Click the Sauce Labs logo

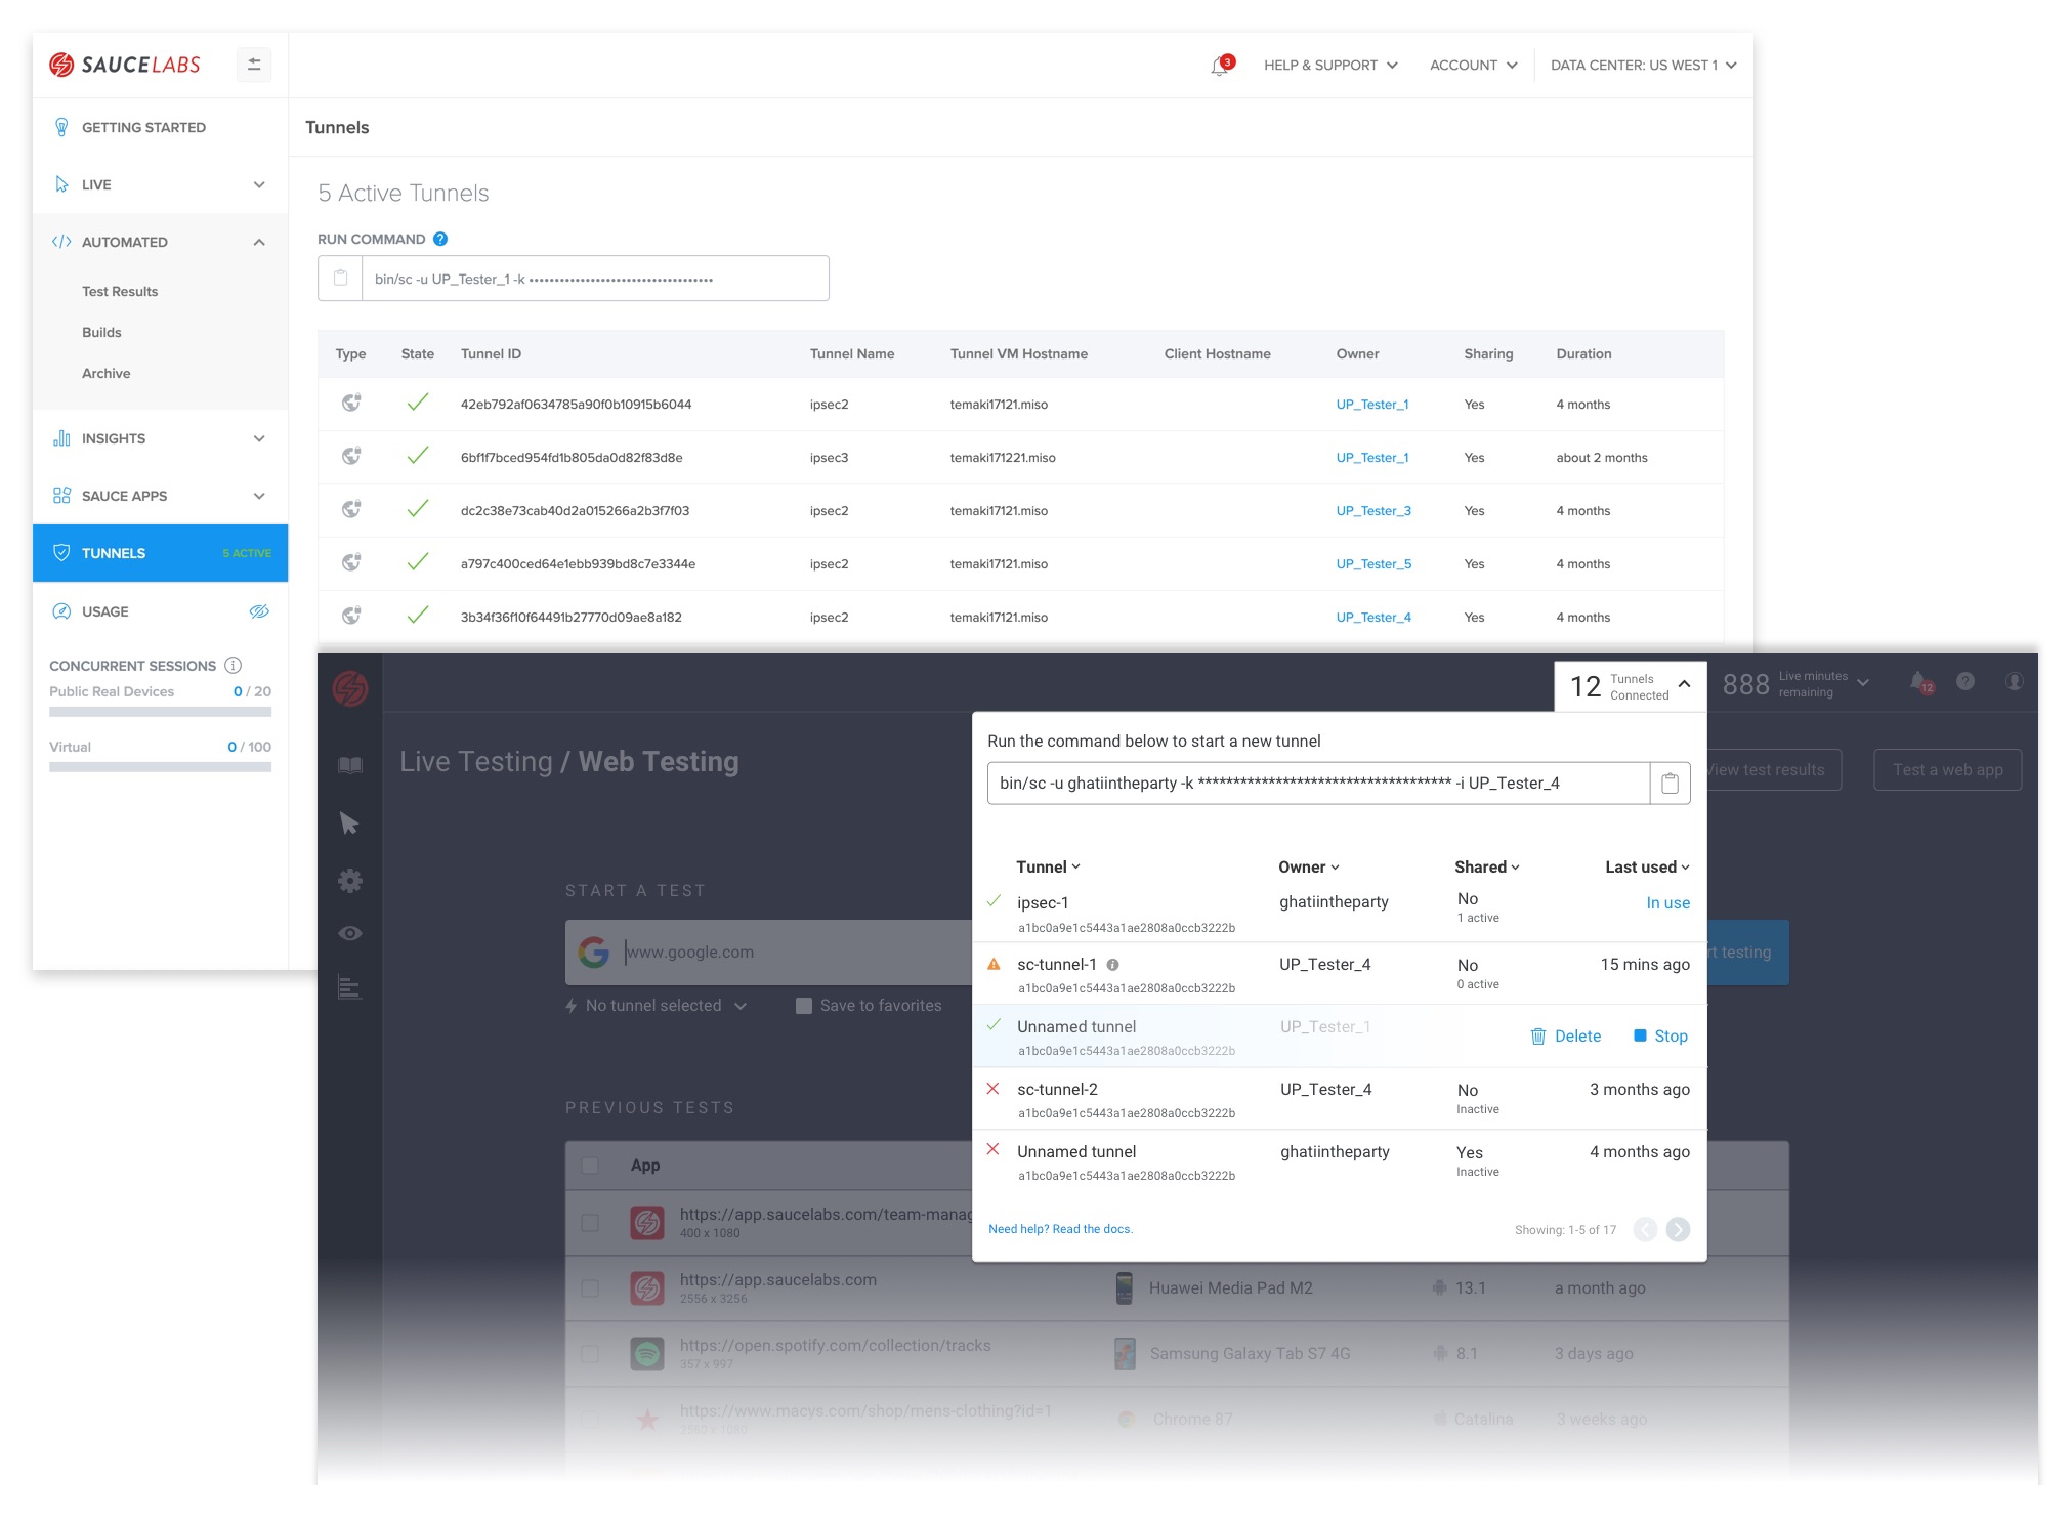tap(124, 65)
